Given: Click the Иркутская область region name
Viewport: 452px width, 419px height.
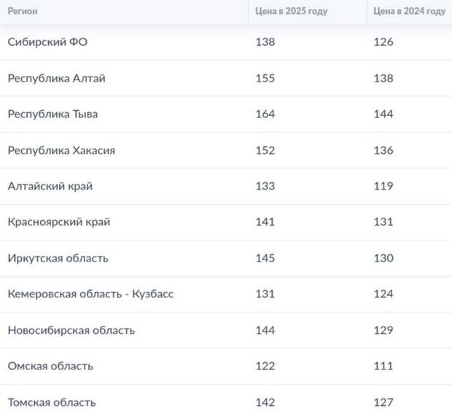Looking at the screenshot, I should click(58, 258).
